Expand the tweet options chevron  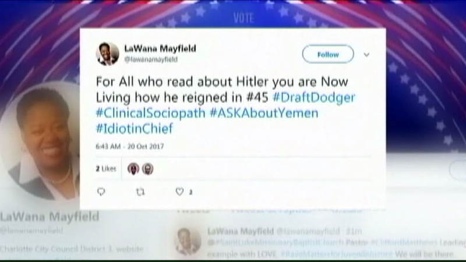pos(366,55)
